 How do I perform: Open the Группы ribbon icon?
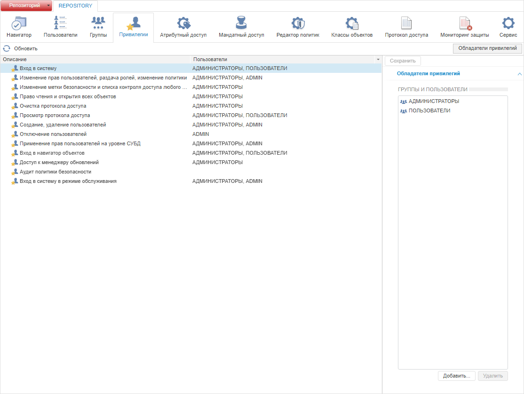[98, 23]
